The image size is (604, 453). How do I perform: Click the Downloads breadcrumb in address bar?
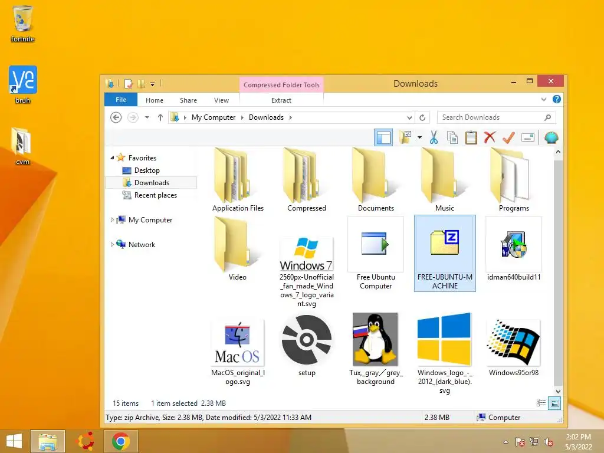coord(266,117)
